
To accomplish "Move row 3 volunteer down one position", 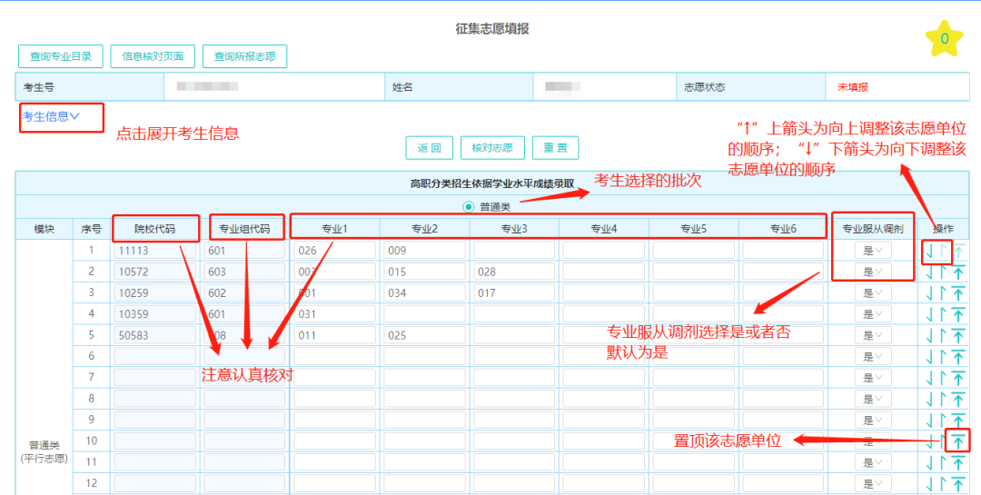I will [x=929, y=293].
